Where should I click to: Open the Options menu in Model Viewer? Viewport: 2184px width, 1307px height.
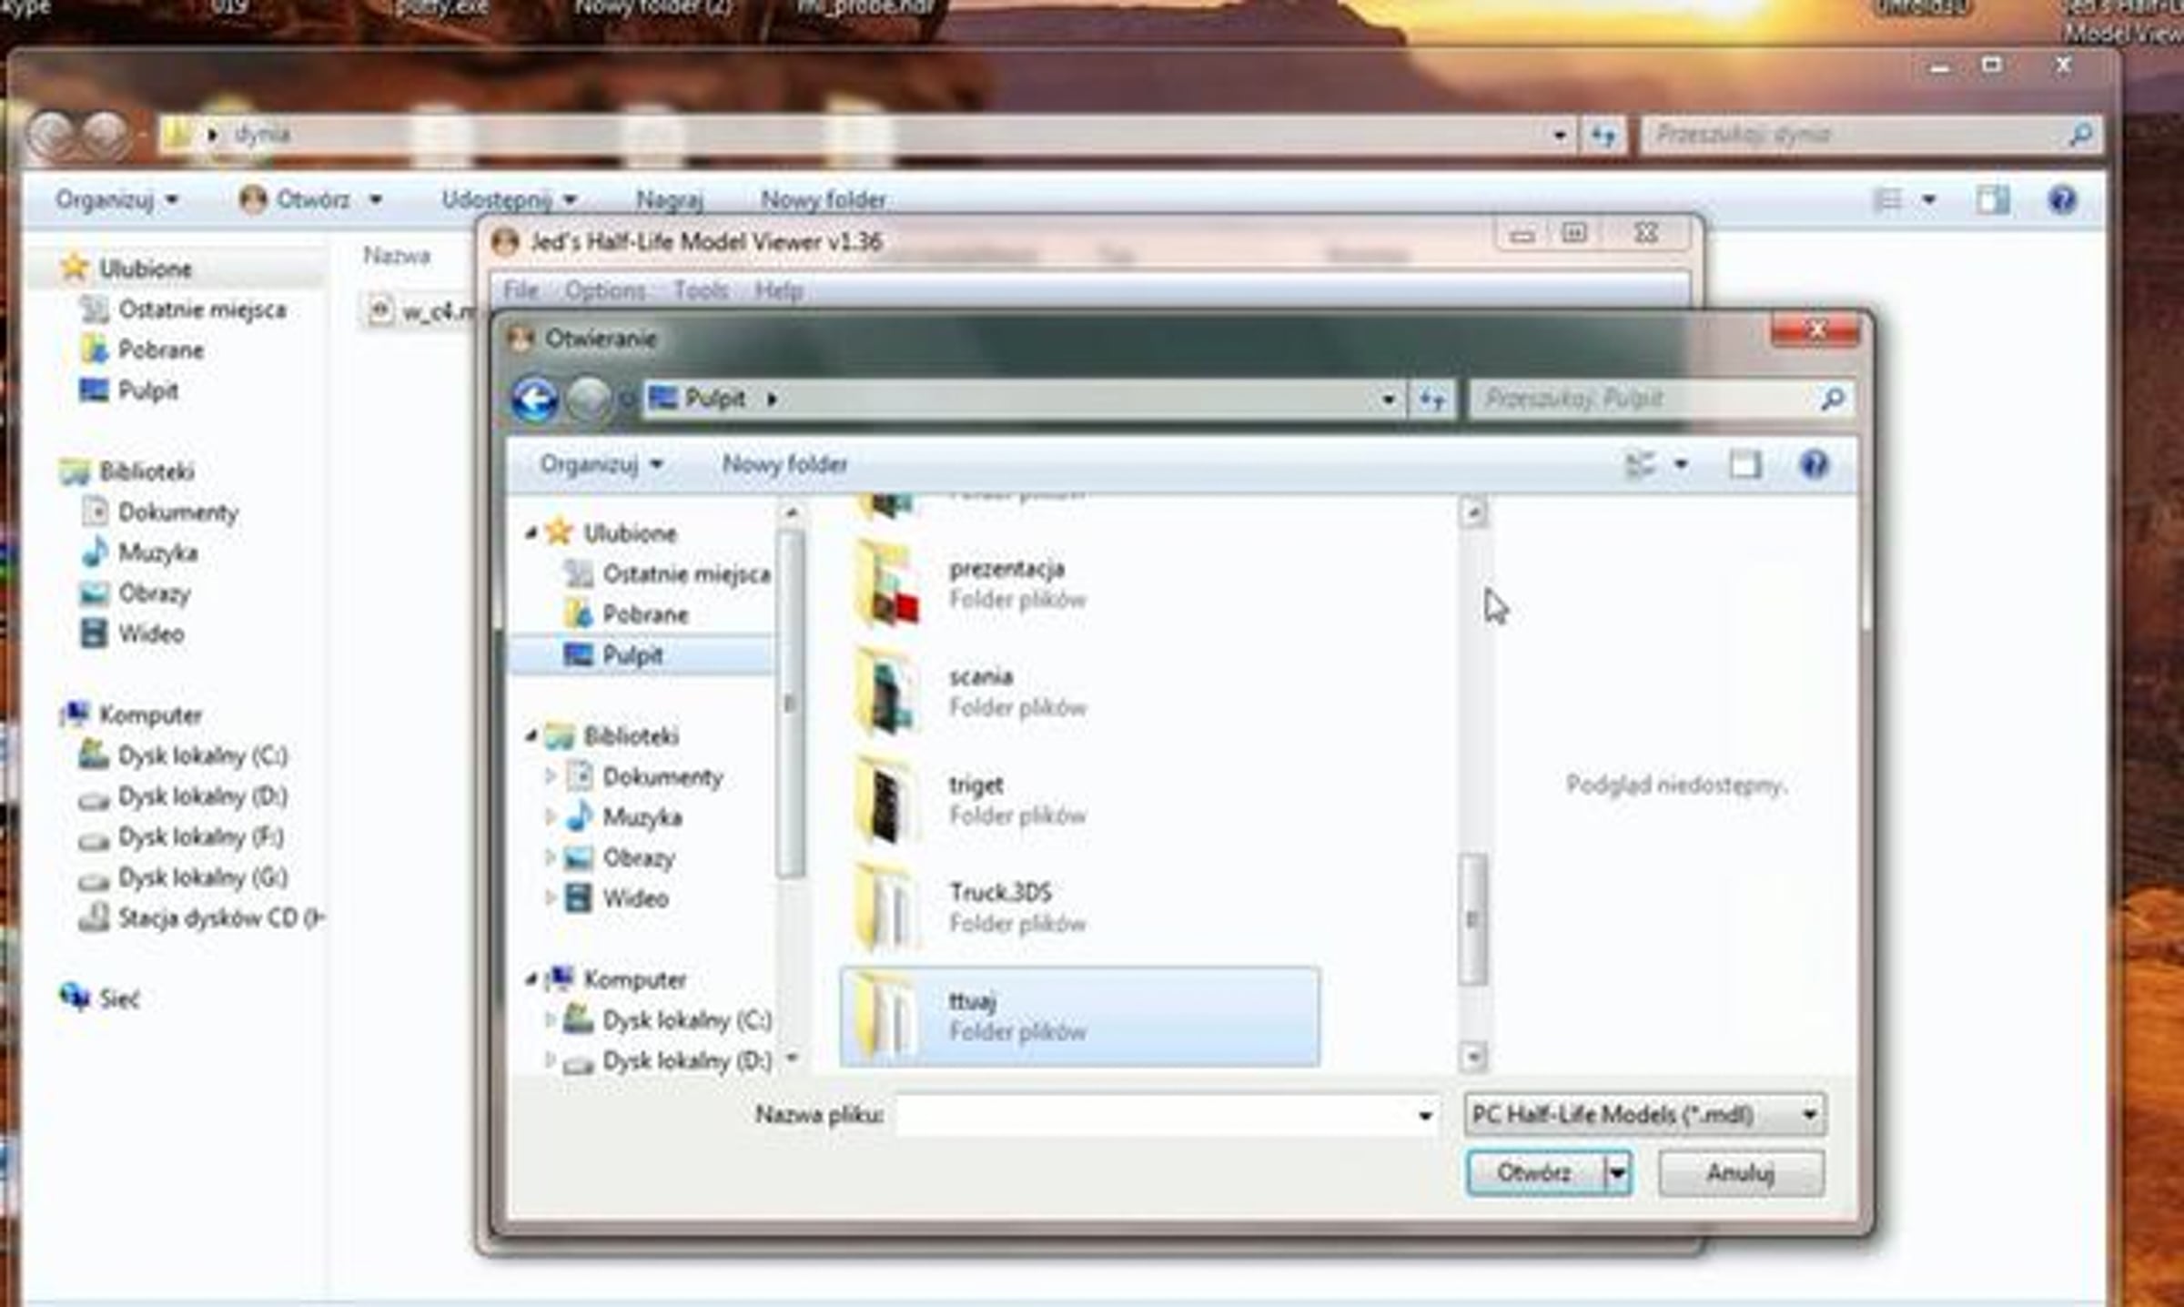click(605, 290)
